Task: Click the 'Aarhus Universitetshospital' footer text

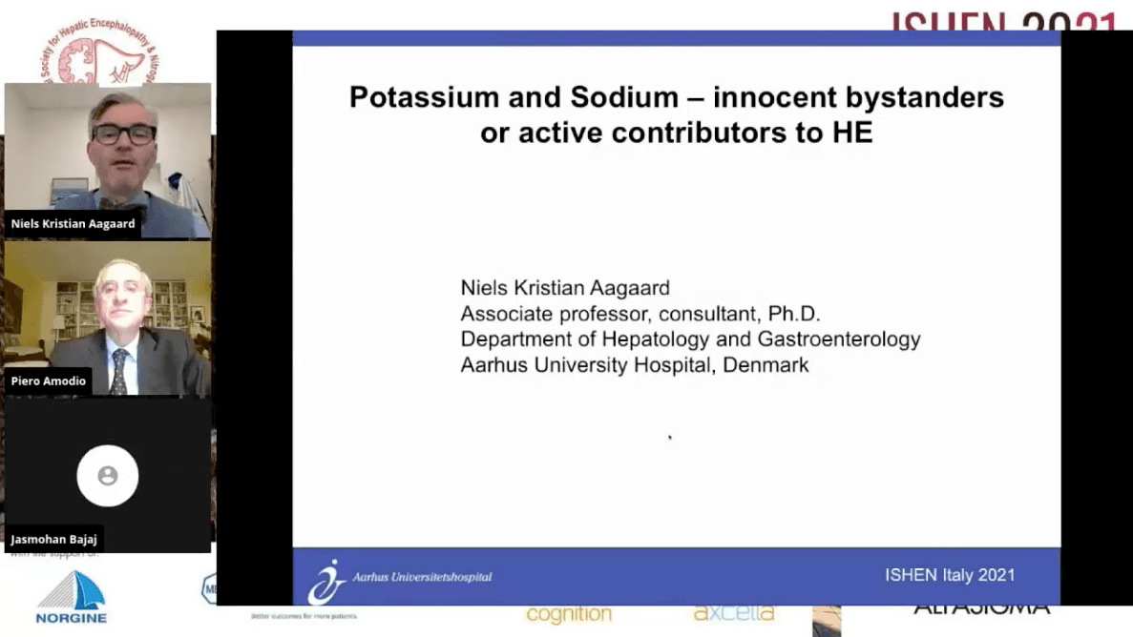Action: tap(422, 577)
